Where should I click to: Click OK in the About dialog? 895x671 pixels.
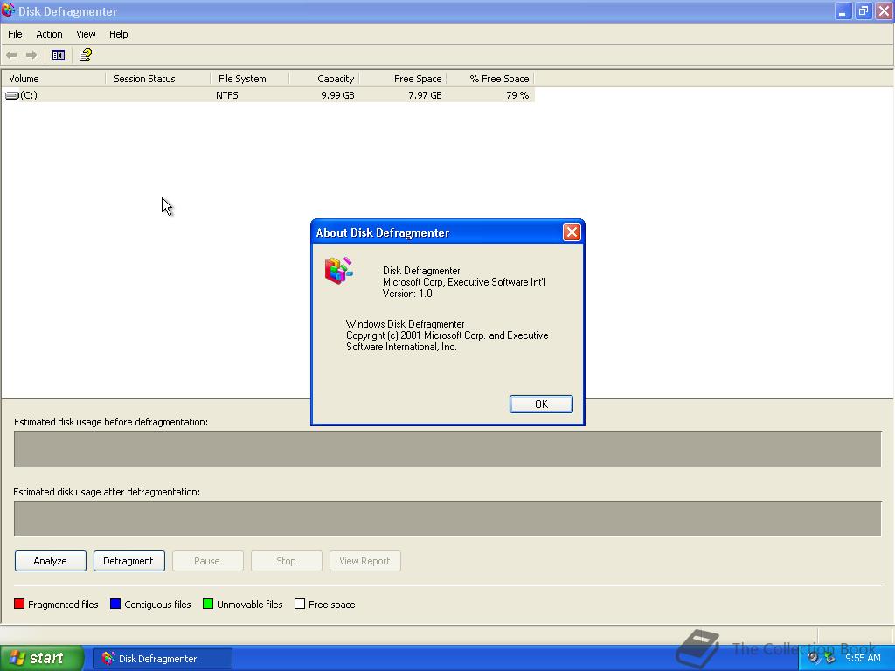coord(541,404)
